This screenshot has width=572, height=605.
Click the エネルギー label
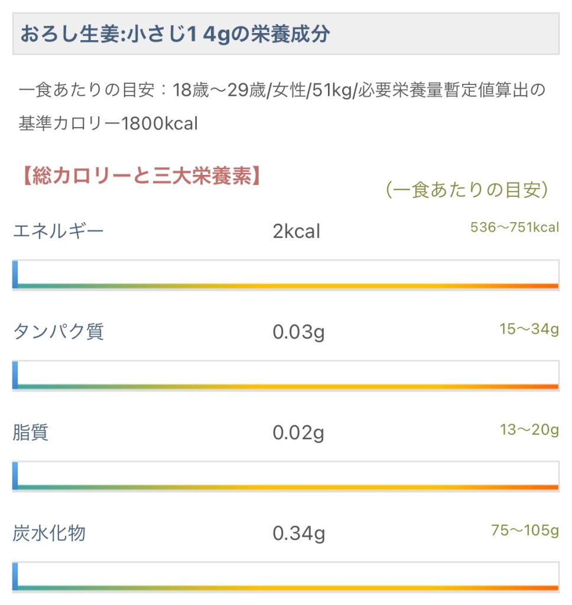point(58,230)
